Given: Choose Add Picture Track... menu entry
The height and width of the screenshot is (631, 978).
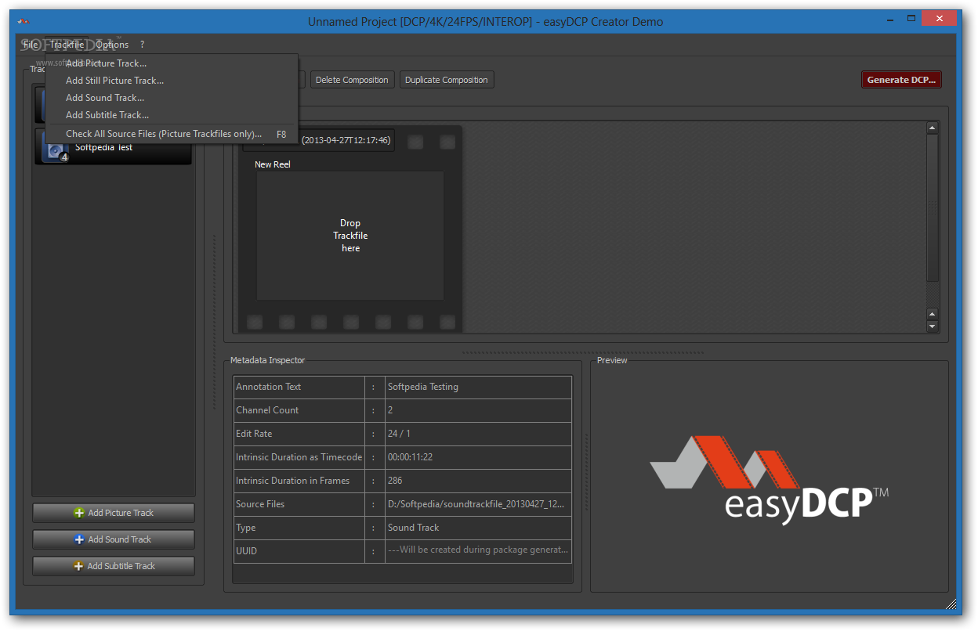Looking at the screenshot, I should click(x=171, y=63).
